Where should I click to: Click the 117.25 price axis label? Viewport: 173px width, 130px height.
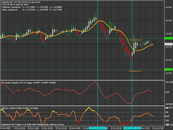coord(169,60)
